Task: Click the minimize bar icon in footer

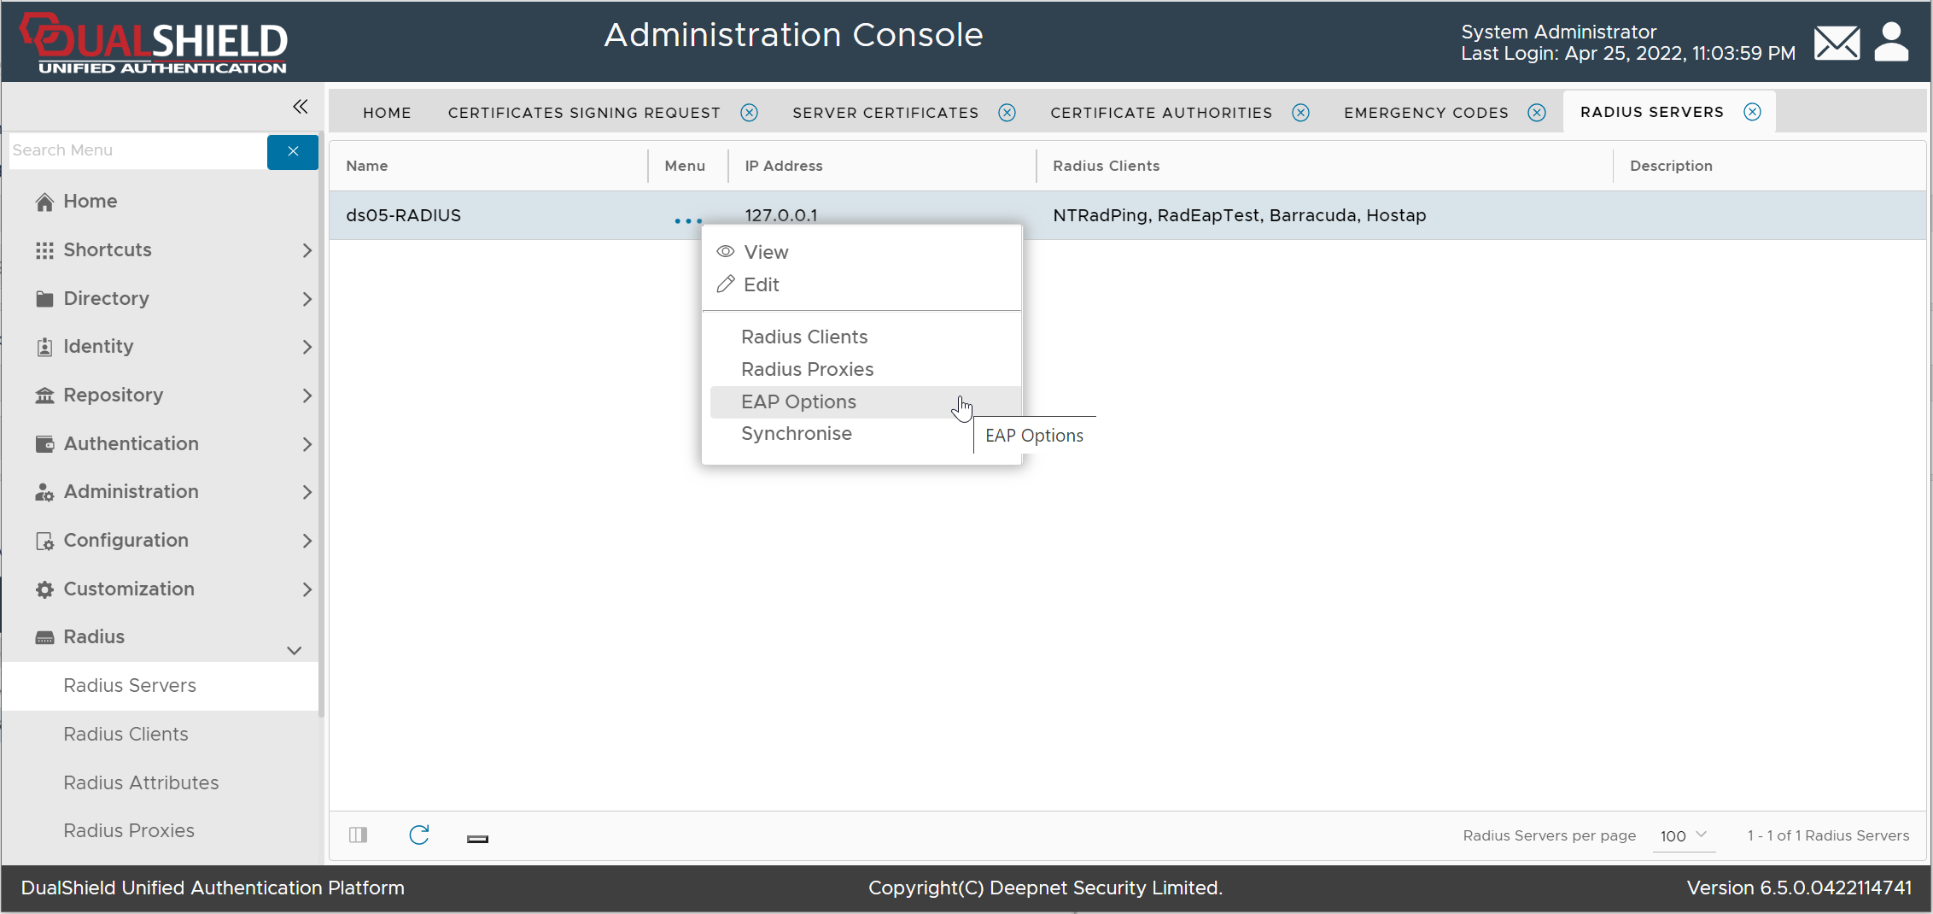Action: click(477, 839)
